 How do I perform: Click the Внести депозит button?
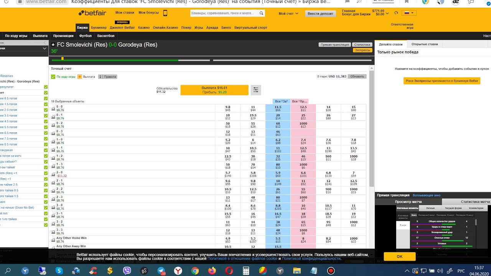[x=321, y=13]
